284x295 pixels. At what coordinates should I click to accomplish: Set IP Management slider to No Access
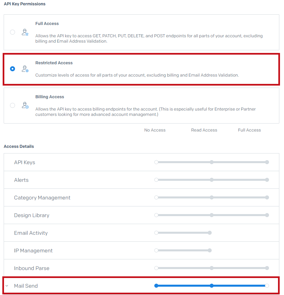[156, 250]
